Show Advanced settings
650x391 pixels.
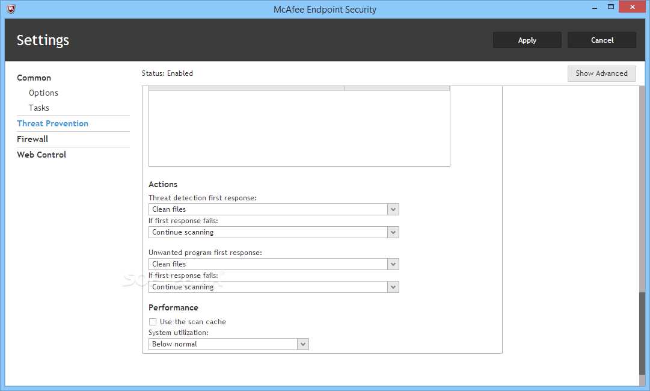[601, 73]
